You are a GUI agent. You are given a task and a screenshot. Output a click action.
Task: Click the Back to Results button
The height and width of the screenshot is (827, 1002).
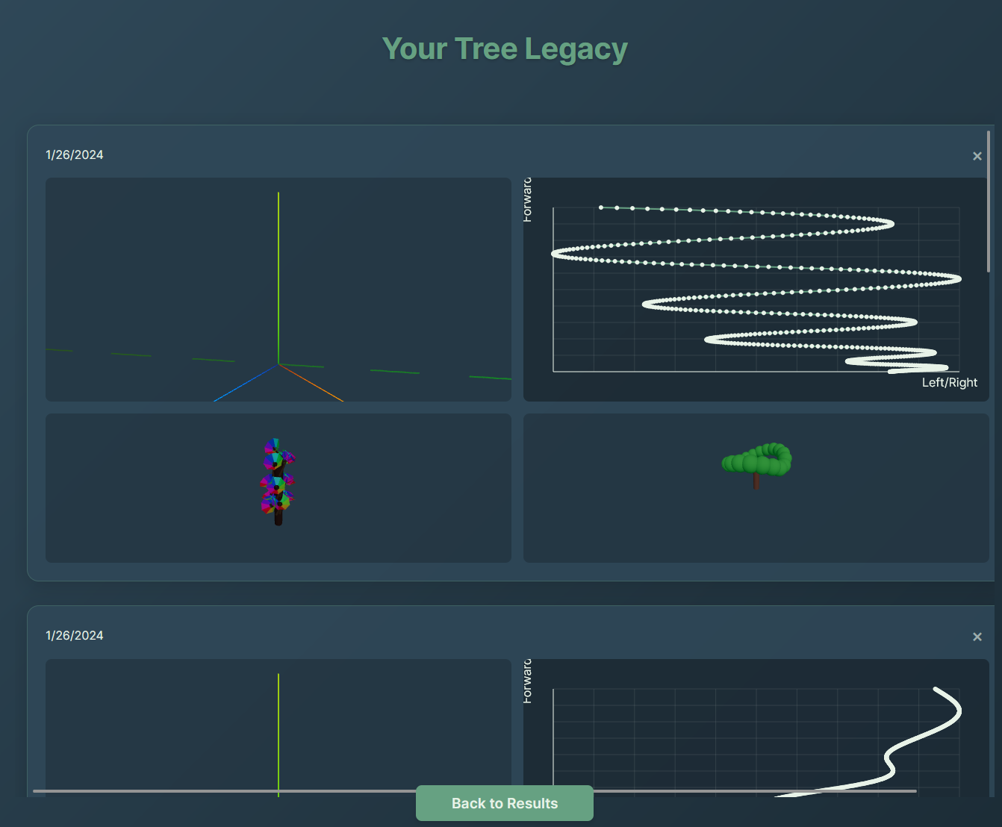point(505,803)
